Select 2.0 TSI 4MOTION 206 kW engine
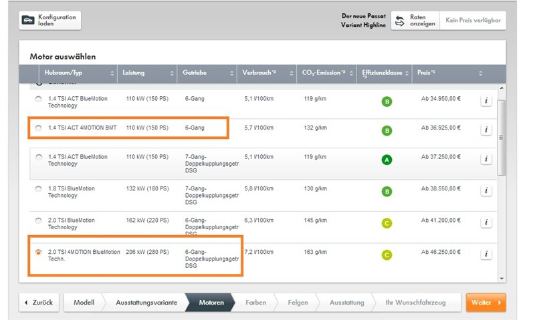 point(38,252)
